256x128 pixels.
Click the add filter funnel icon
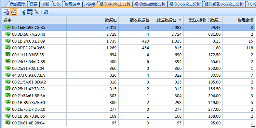pyautogui.click(x=23, y=12)
